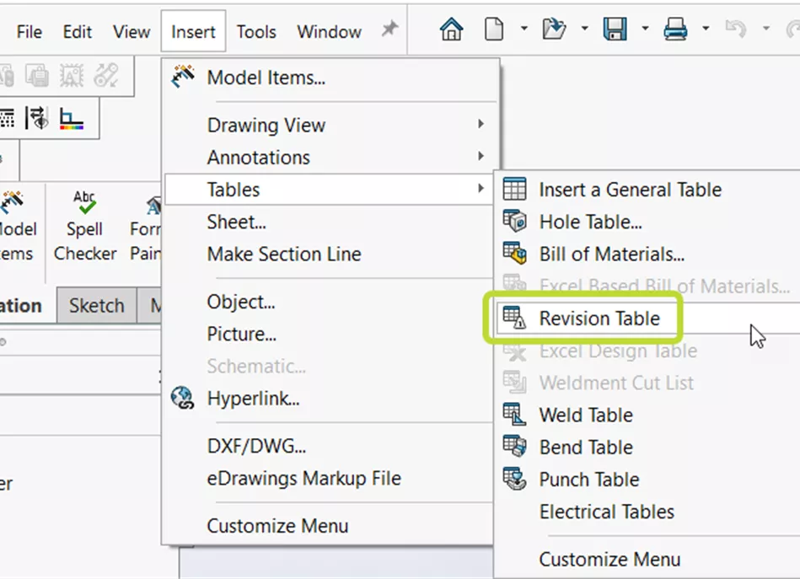This screenshot has height=579, width=800.
Task: Create a new document via New icon
Action: (x=496, y=29)
